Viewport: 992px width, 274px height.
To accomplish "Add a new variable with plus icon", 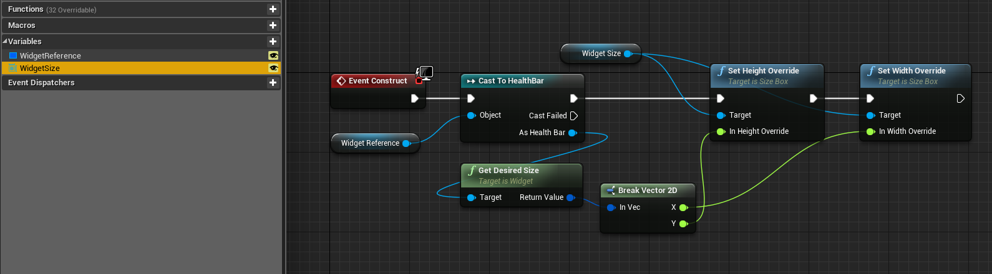I will click(x=273, y=42).
